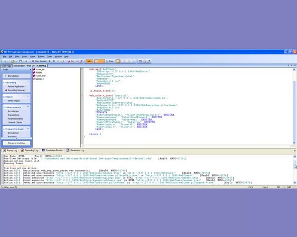Open the Edit menu
297x237 pixels.
(11, 57)
